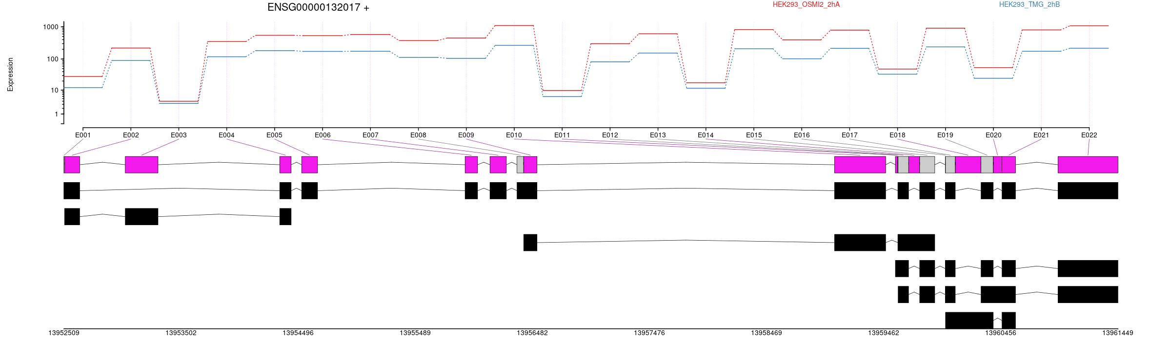The height and width of the screenshot is (341, 1171).
Task: Click the E008 exon label
Action: (x=418, y=135)
